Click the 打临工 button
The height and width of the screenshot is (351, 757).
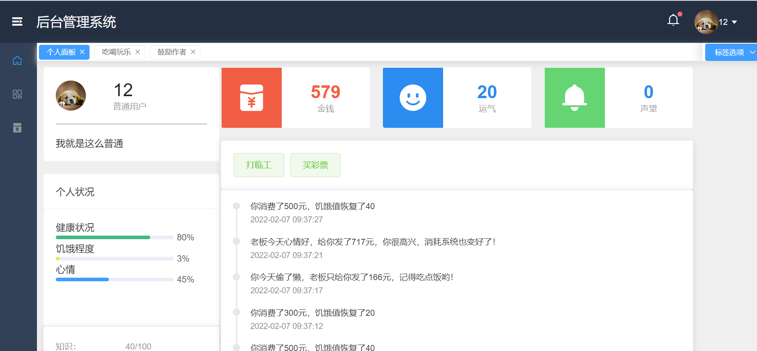(x=259, y=165)
